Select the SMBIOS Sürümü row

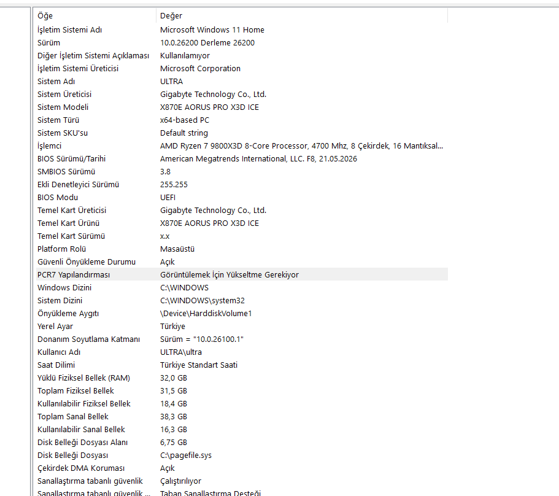click(242, 171)
